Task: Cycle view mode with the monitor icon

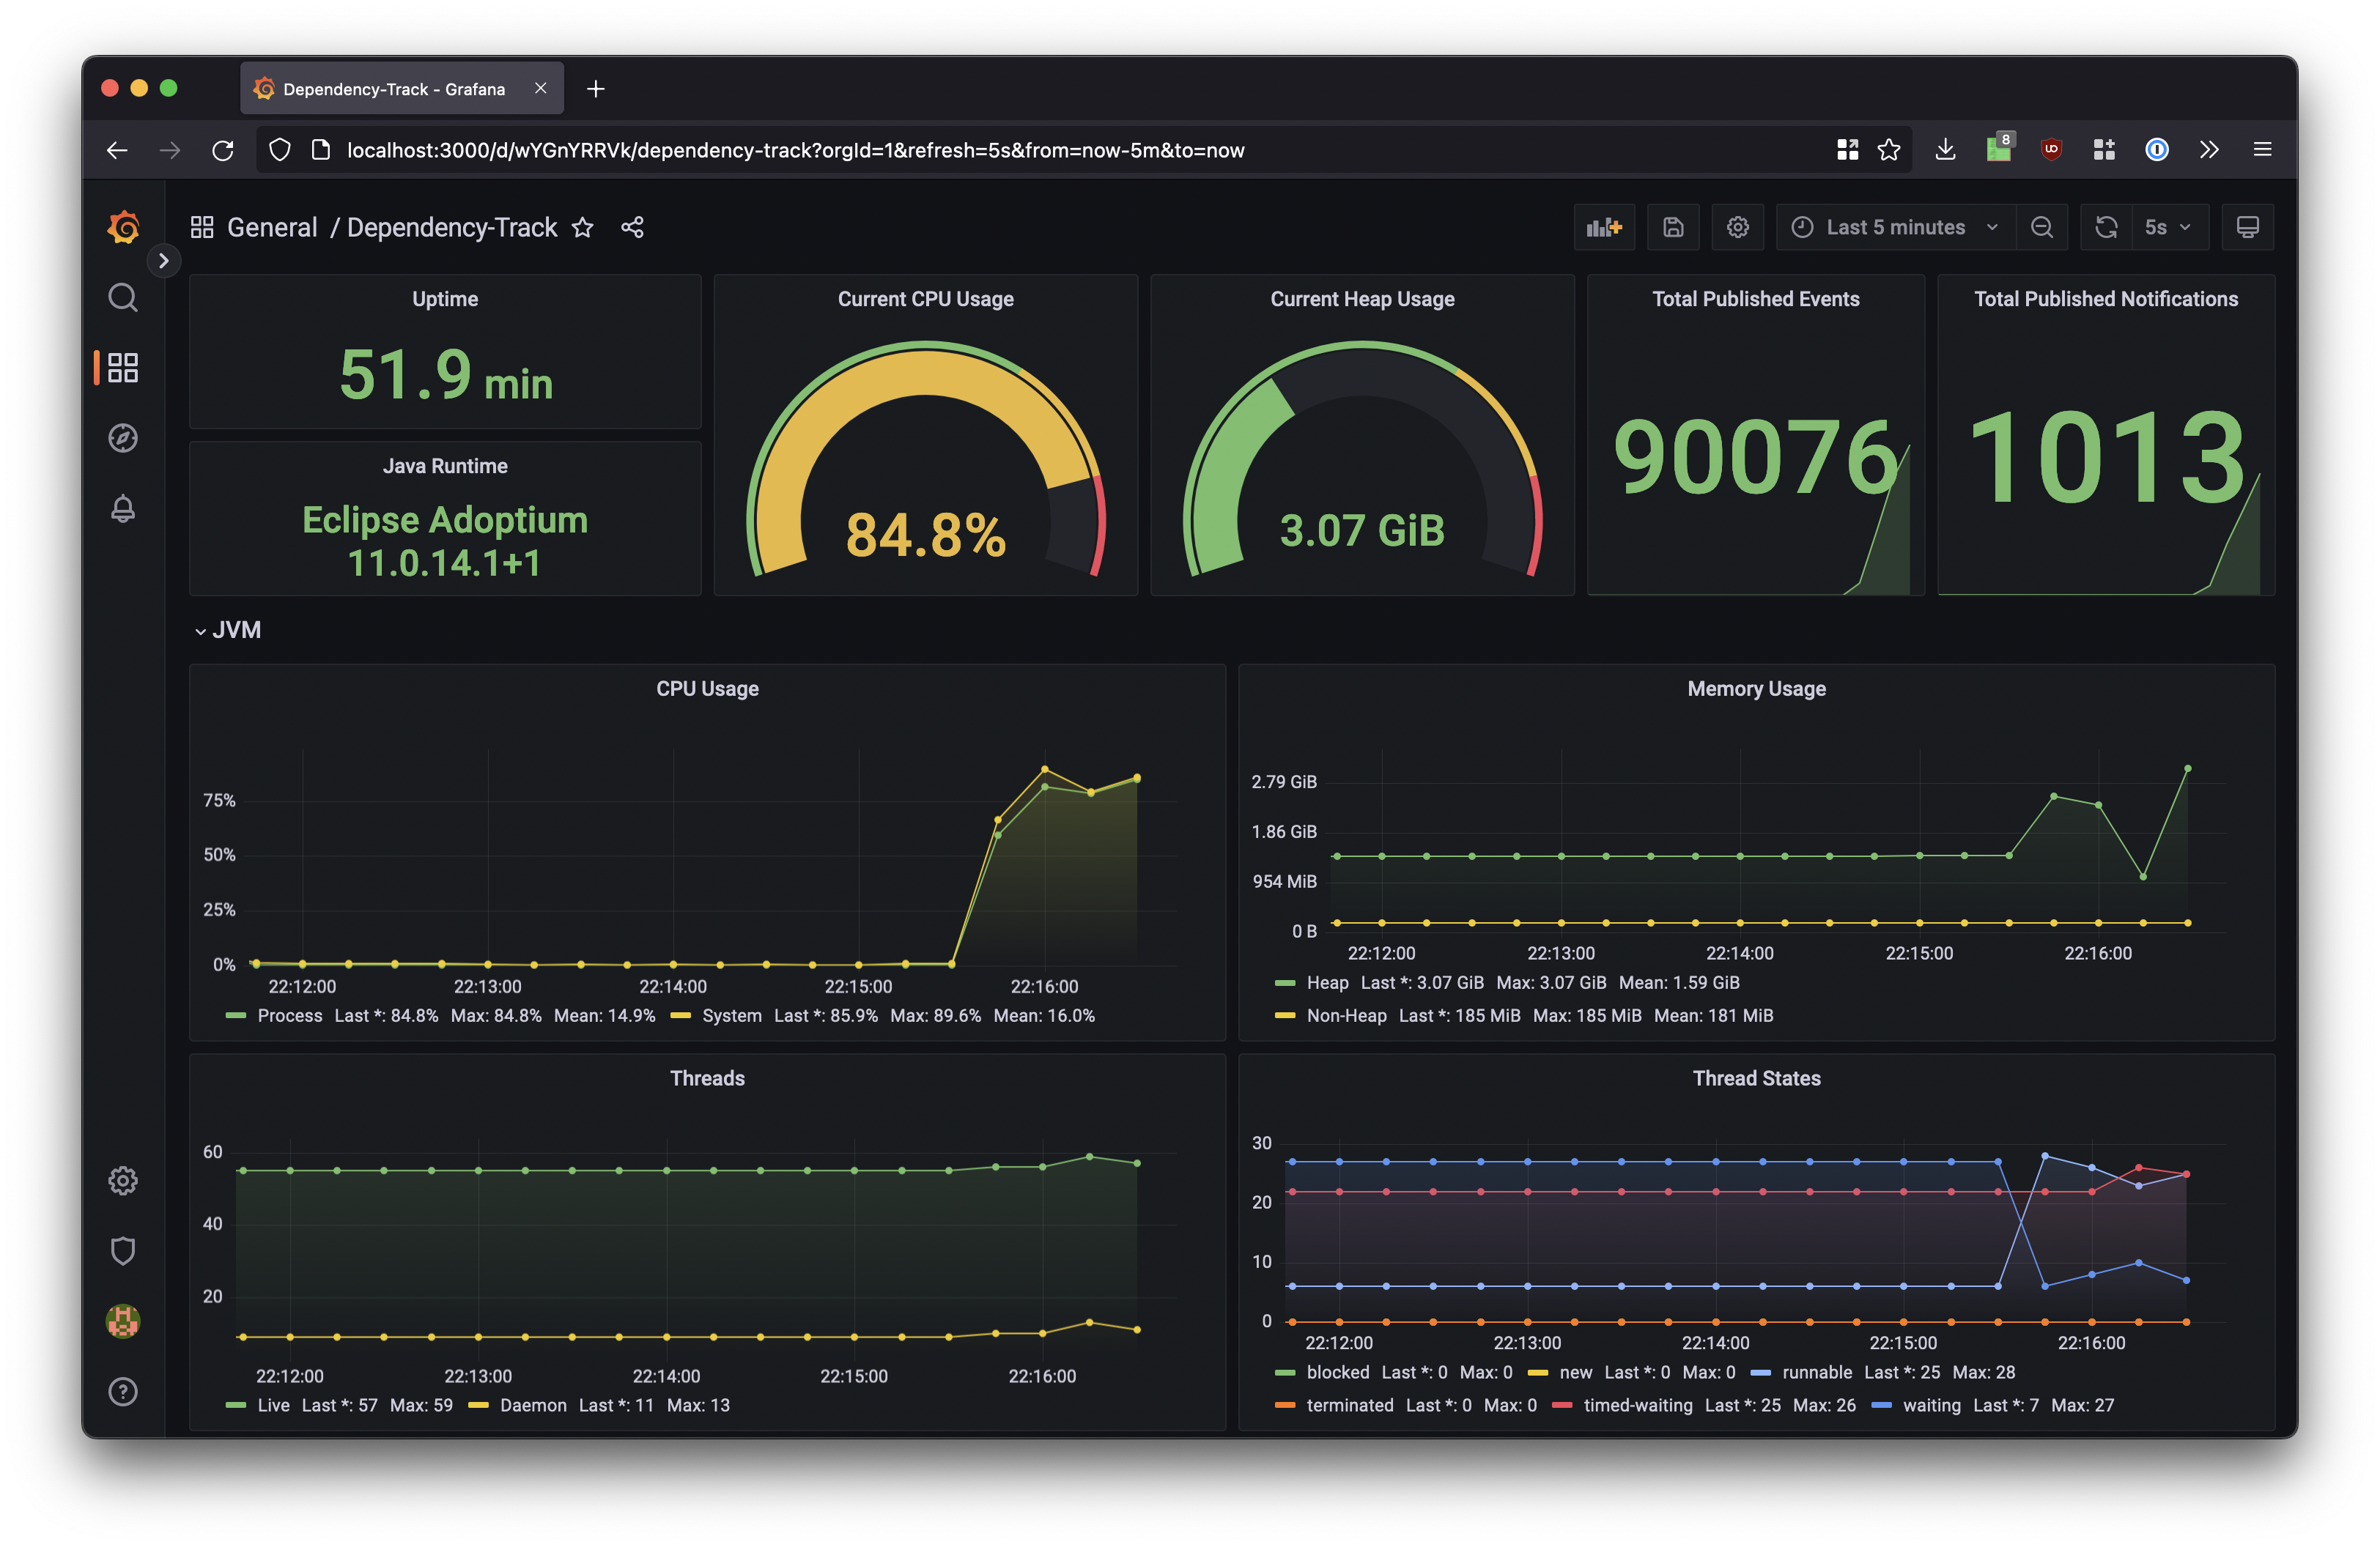Action: tap(2247, 228)
